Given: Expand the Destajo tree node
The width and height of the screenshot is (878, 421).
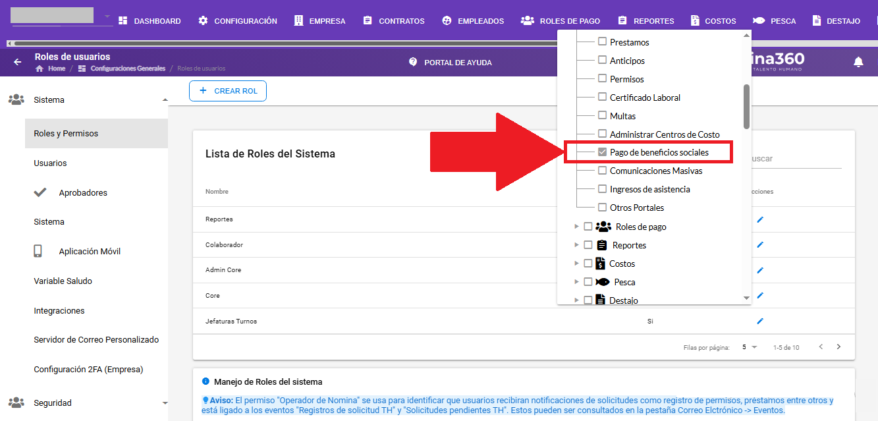Looking at the screenshot, I should pos(577,300).
